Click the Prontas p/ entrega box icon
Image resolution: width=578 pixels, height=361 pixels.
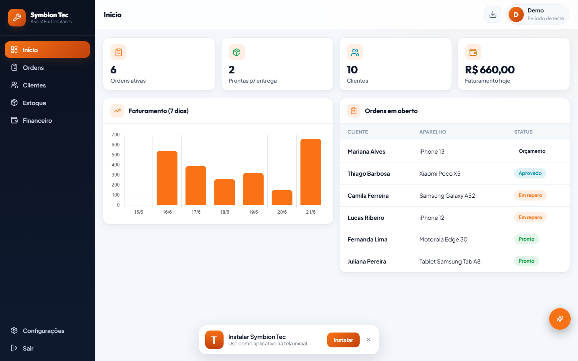(x=237, y=52)
